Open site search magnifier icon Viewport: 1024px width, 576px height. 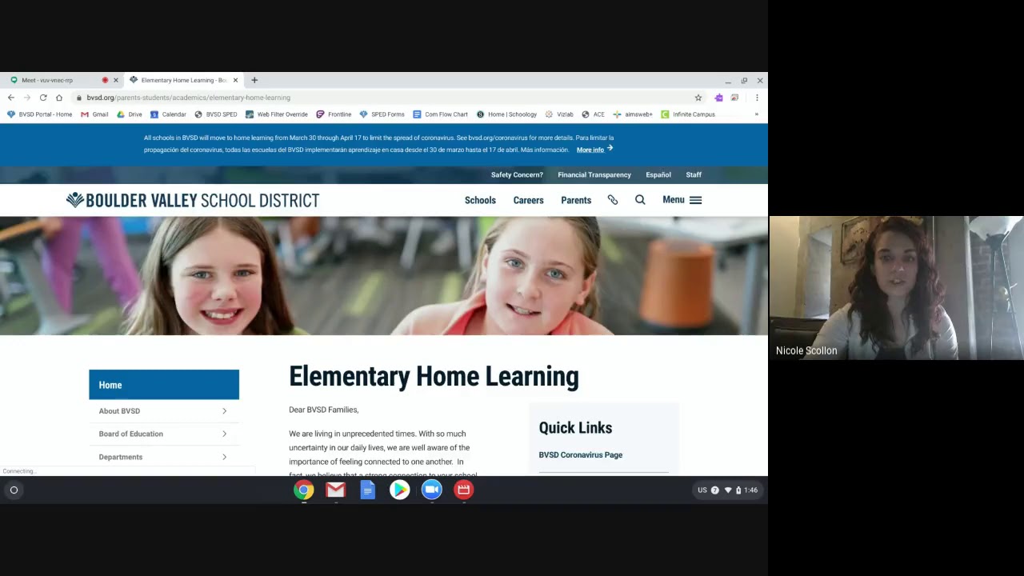pyautogui.click(x=640, y=200)
